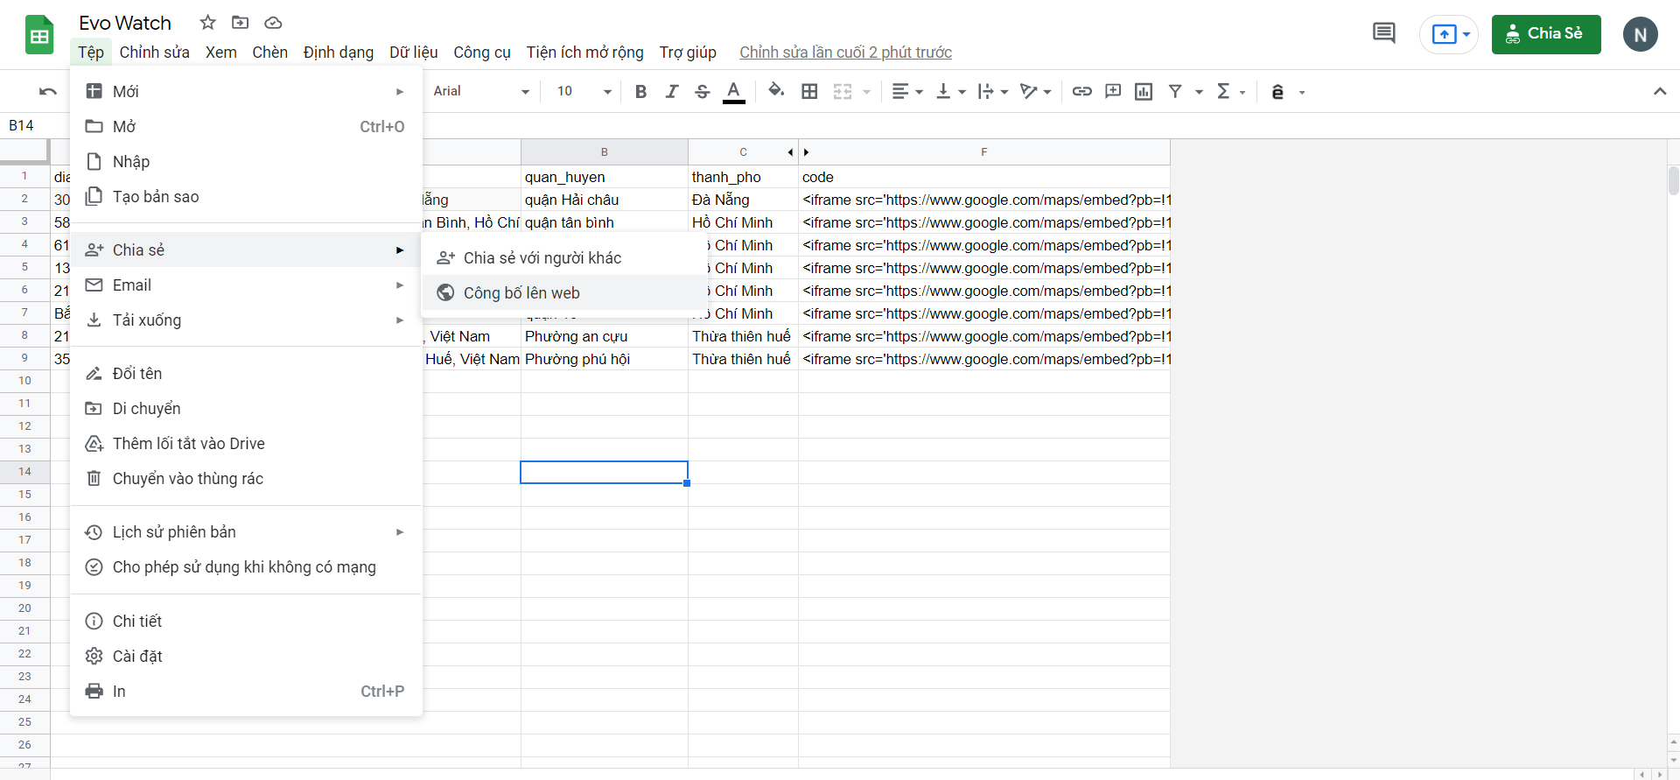The width and height of the screenshot is (1680, 780).
Task: Open the borders tool
Action: point(809,92)
